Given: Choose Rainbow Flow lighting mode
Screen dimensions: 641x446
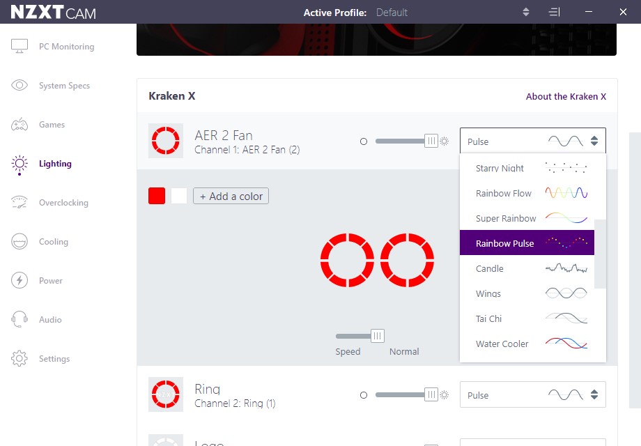Looking at the screenshot, I should coord(527,193).
